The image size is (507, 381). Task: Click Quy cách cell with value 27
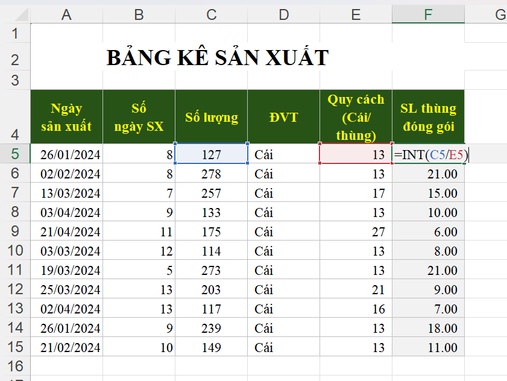click(x=356, y=231)
